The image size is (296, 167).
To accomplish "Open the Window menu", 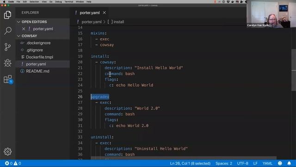I will click(80, 2).
